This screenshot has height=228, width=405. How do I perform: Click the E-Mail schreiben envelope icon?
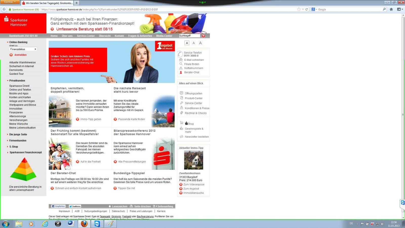tap(181, 60)
